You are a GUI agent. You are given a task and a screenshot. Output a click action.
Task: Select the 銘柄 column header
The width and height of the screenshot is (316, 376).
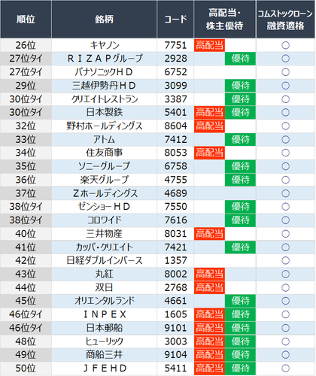point(104,19)
